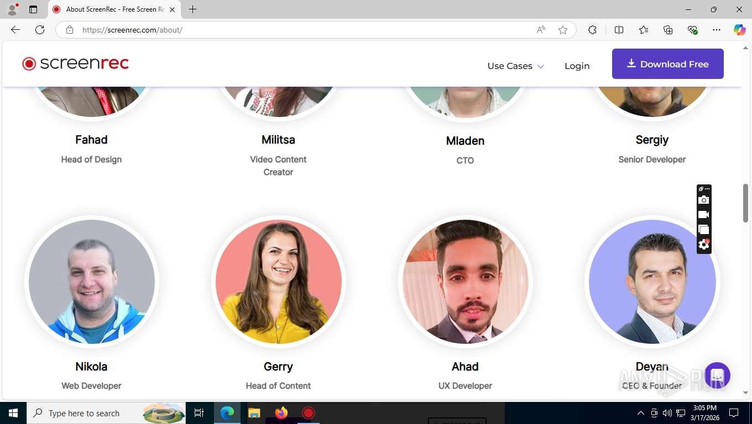Viewport: 752px width, 424px height.
Task: Click the name Nikola
Action: click(91, 367)
